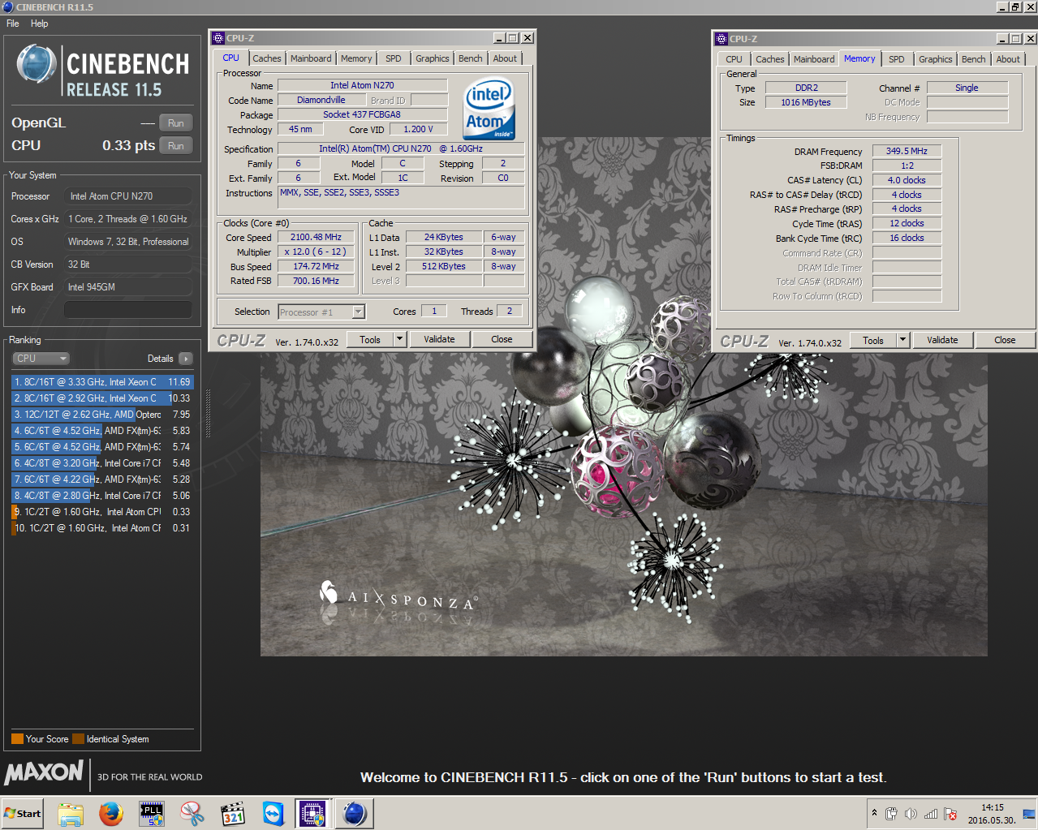1038x830 pixels.
Task: Select rank 4 AMD FX 5.83 entry
Action: [102, 431]
